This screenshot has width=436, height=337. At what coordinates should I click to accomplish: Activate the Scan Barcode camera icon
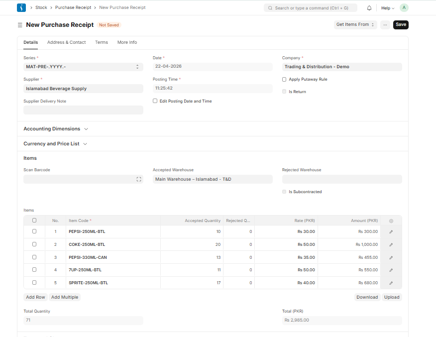coord(138,179)
